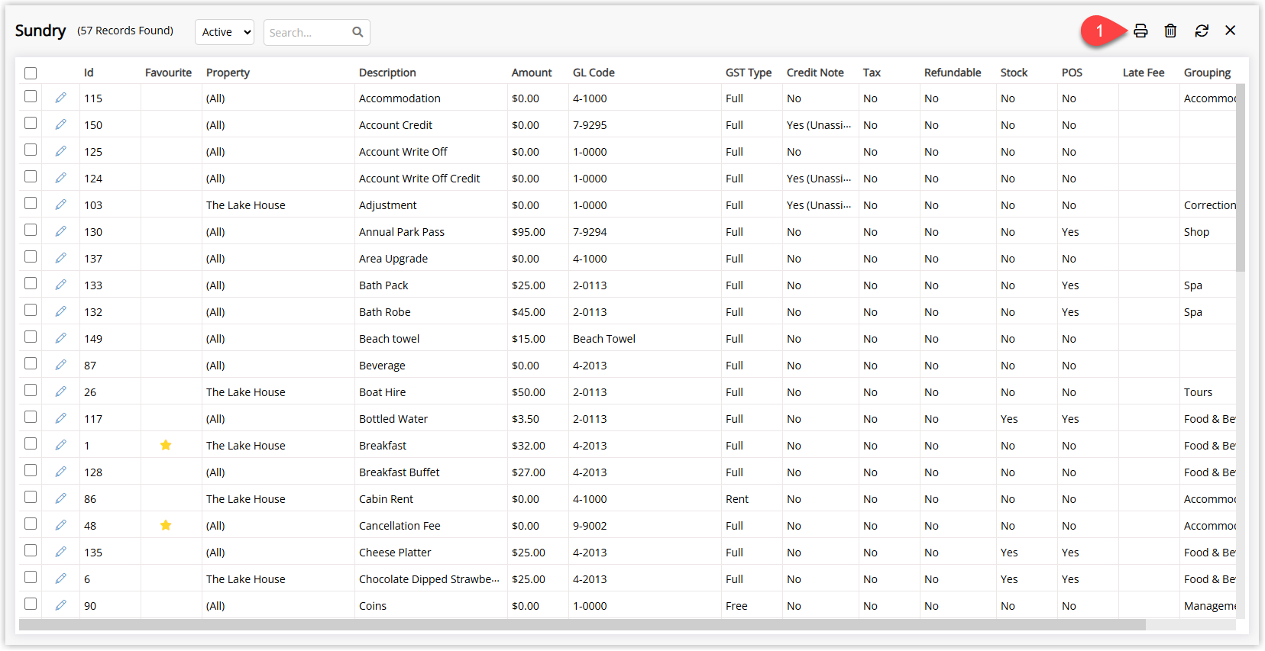The width and height of the screenshot is (1265, 651).
Task: Edit Chocolate Dipped Strawberries pencil icon
Action: click(x=60, y=578)
